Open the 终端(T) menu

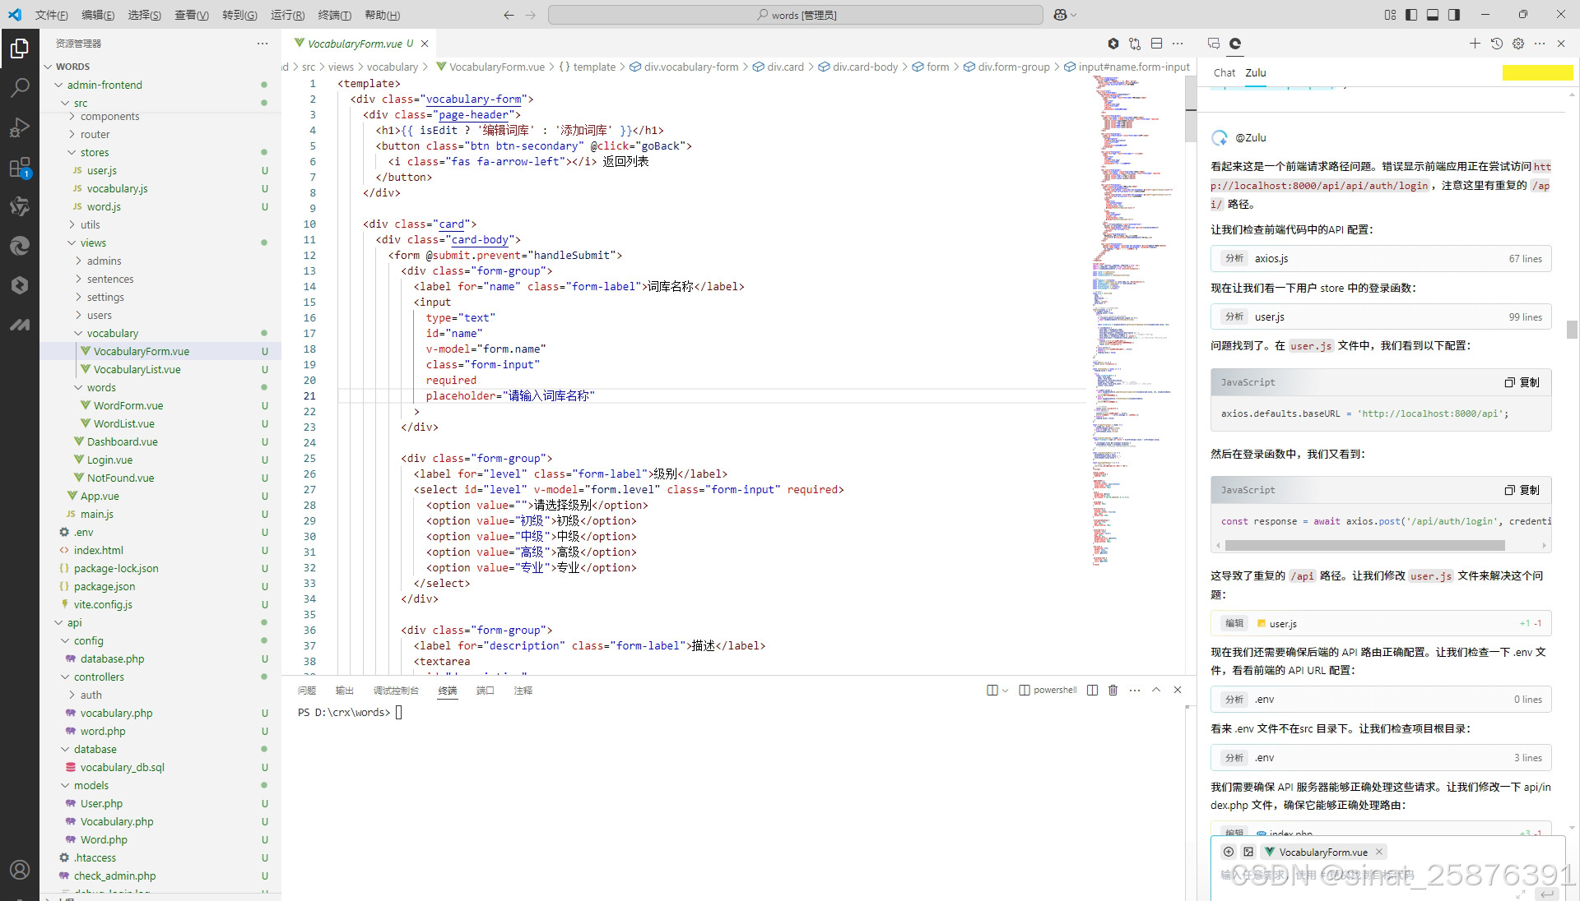(x=334, y=15)
